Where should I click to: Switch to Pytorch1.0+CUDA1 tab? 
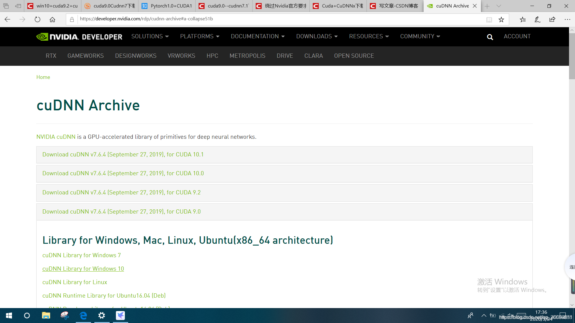(x=167, y=6)
